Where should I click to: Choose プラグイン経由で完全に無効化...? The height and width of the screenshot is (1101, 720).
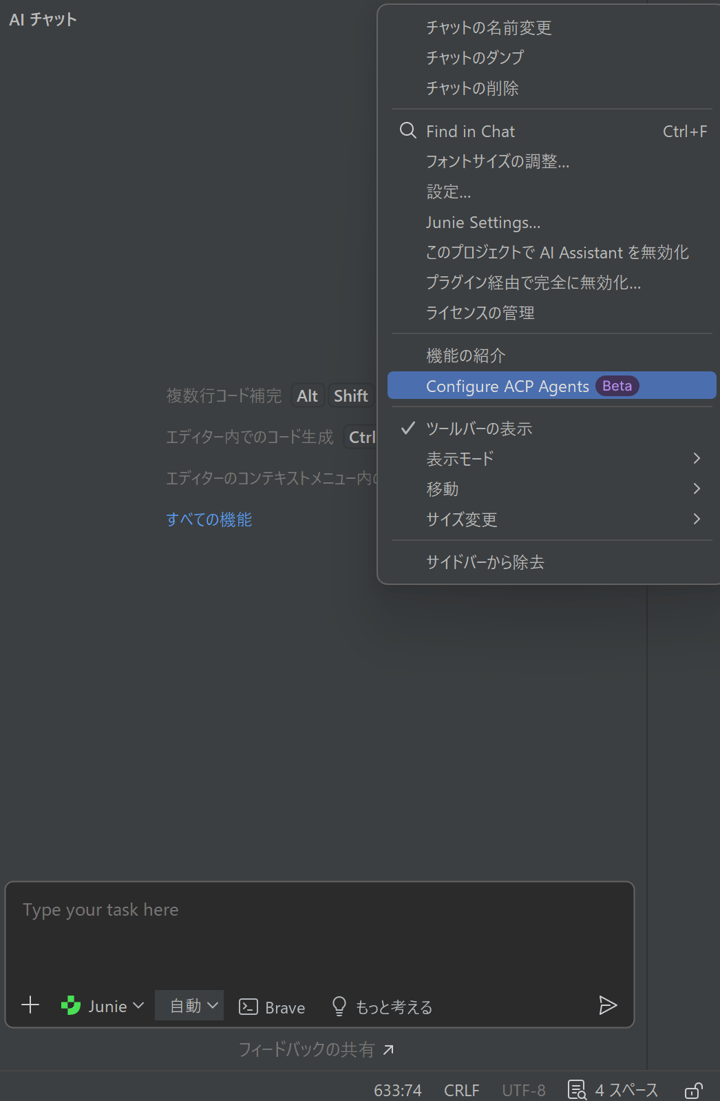click(551, 282)
